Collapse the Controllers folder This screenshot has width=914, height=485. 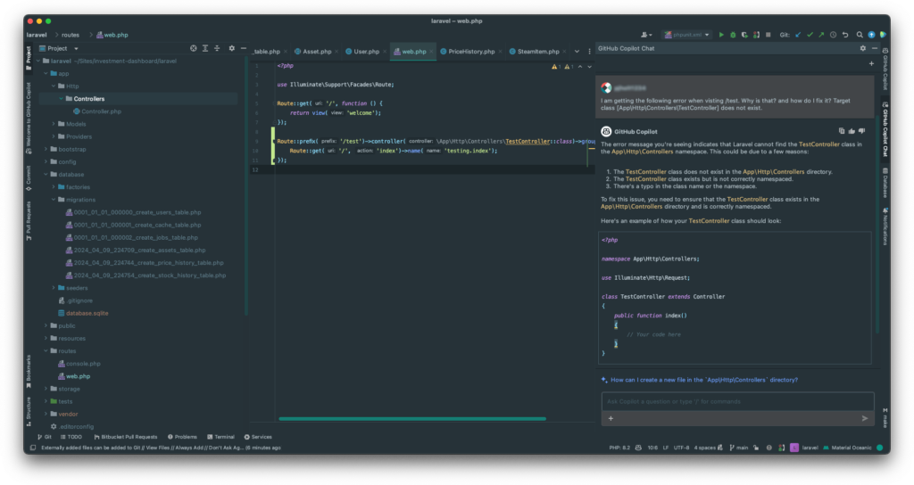point(62,99)
